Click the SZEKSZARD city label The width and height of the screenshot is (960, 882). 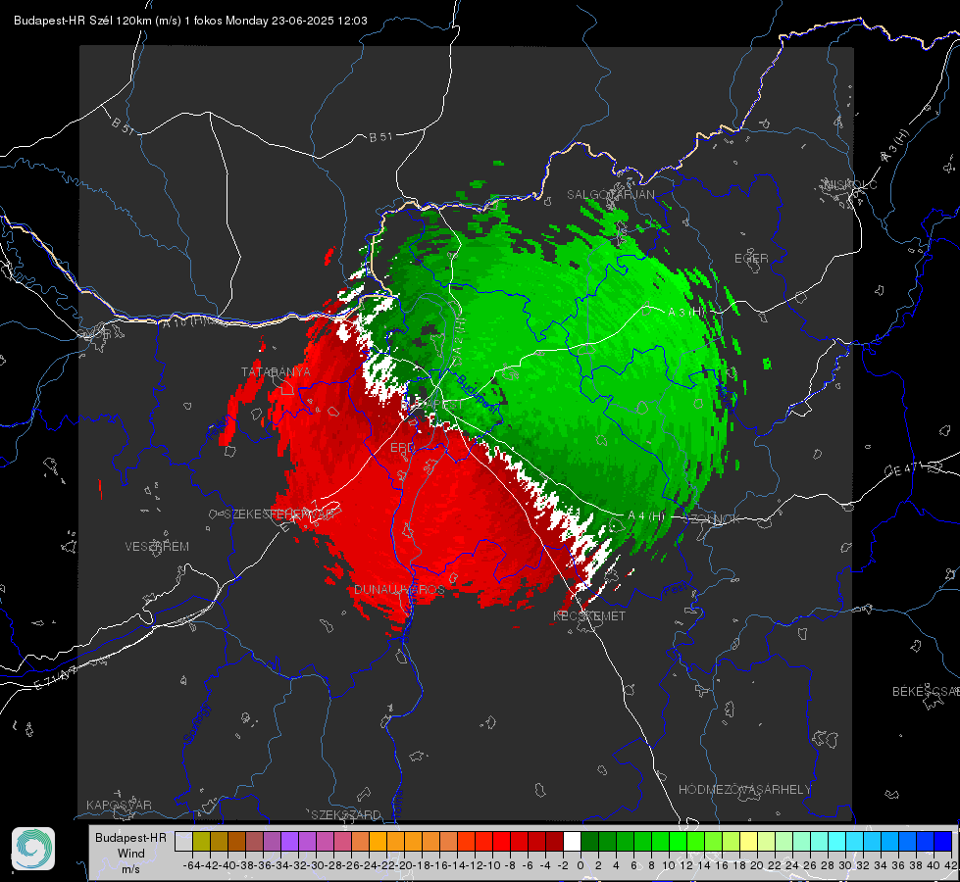[346, 814]
